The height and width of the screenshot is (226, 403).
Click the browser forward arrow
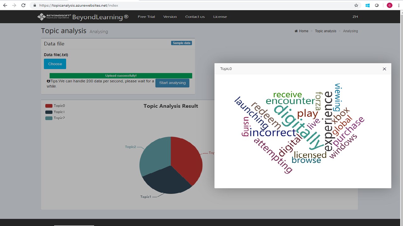click(x=14, y=5)
